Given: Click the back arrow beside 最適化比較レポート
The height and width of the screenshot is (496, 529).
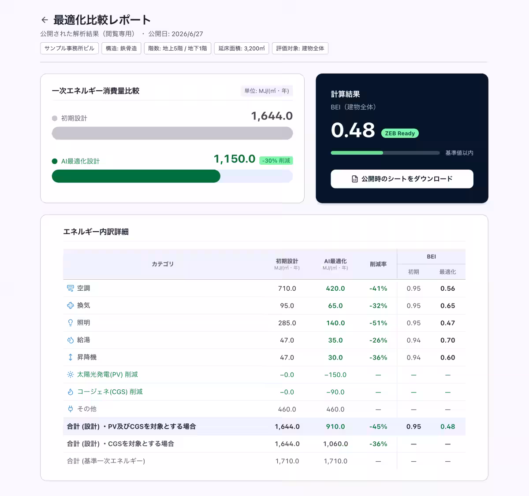Looking at the screenshot, I should pos(44,20).
